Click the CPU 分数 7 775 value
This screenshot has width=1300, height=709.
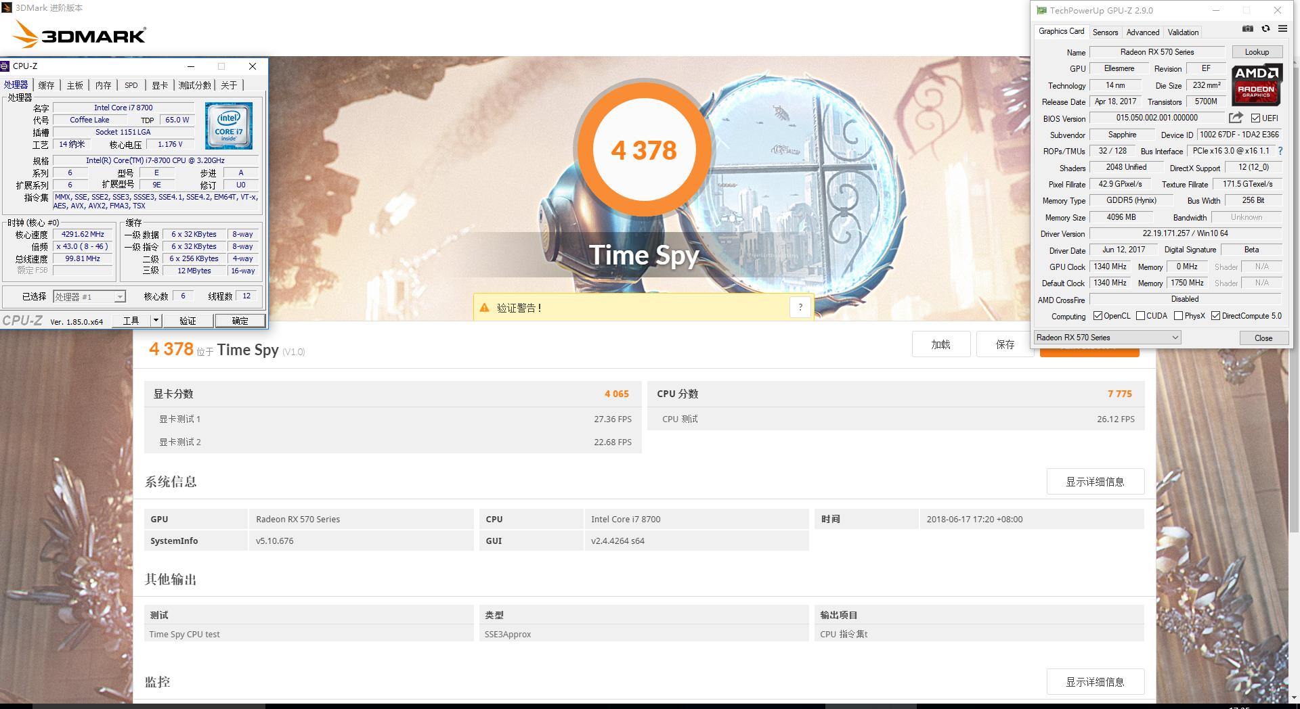[x=1120, y=394]
